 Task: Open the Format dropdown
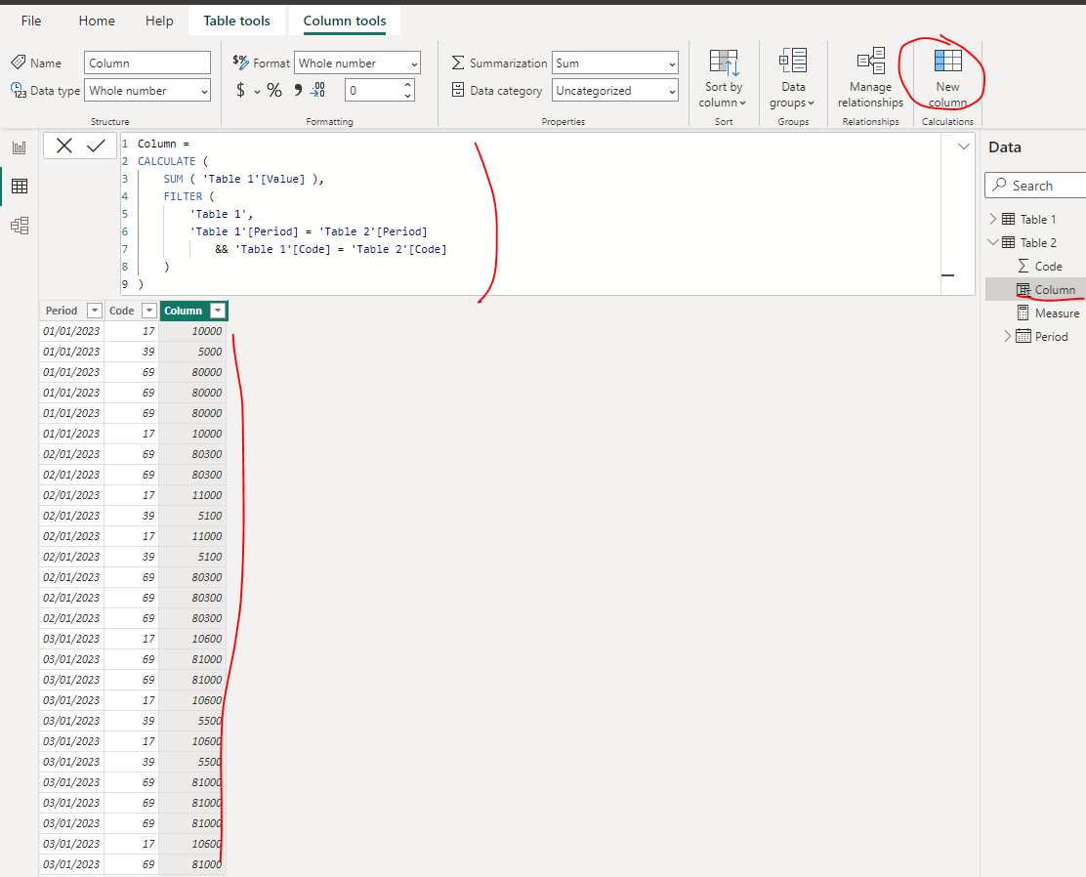tap(356, 63)
